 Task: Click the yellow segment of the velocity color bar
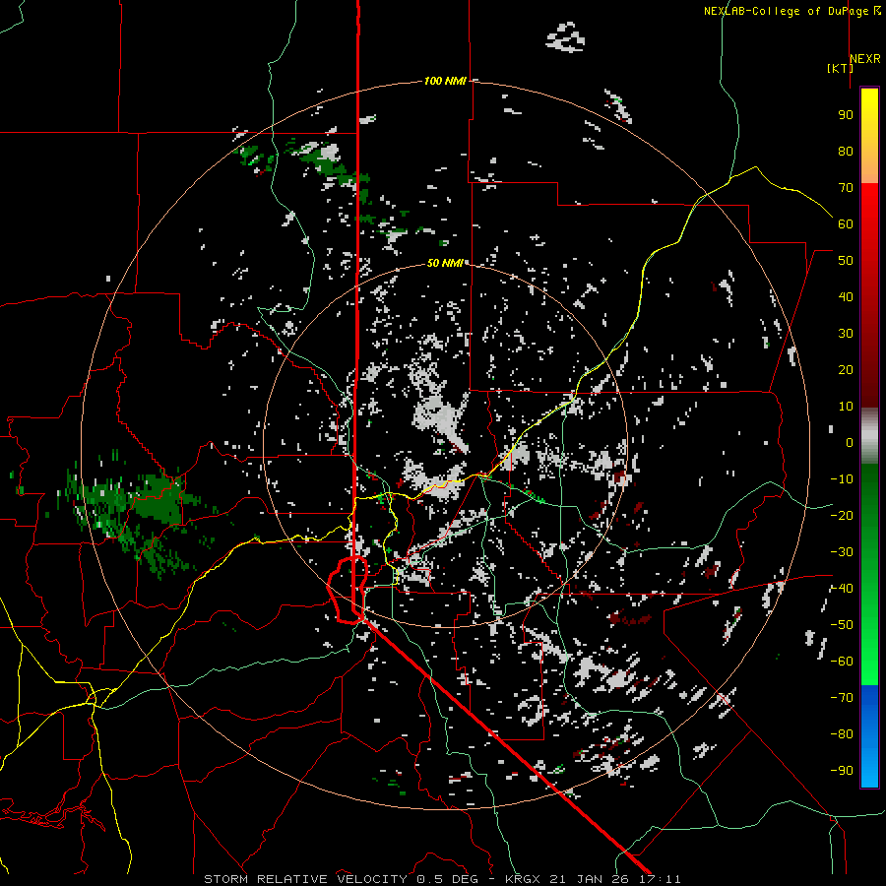click(x=869, y=136)
